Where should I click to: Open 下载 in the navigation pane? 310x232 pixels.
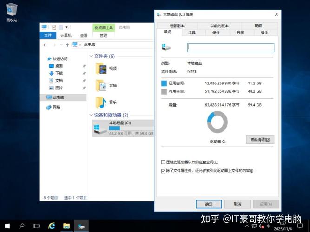pos(59,73)
